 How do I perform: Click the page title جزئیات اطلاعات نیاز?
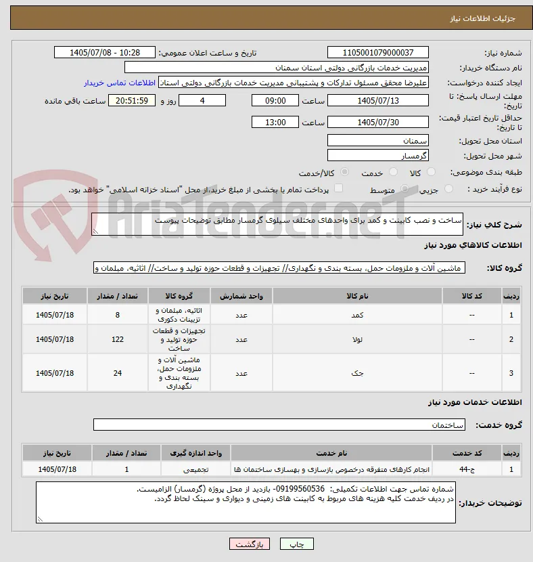(x=482, y=18)
